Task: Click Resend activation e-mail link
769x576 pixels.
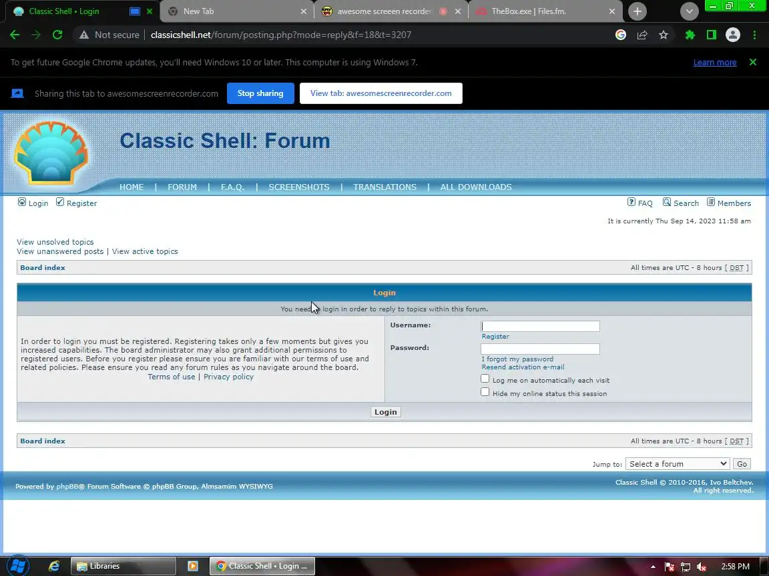Action: point(523,367)
